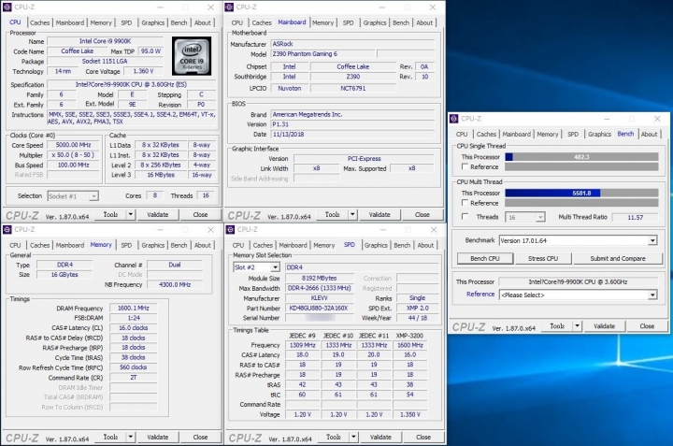
Task: Switch to Mainboard tab in CPU window
Action: 69,22
